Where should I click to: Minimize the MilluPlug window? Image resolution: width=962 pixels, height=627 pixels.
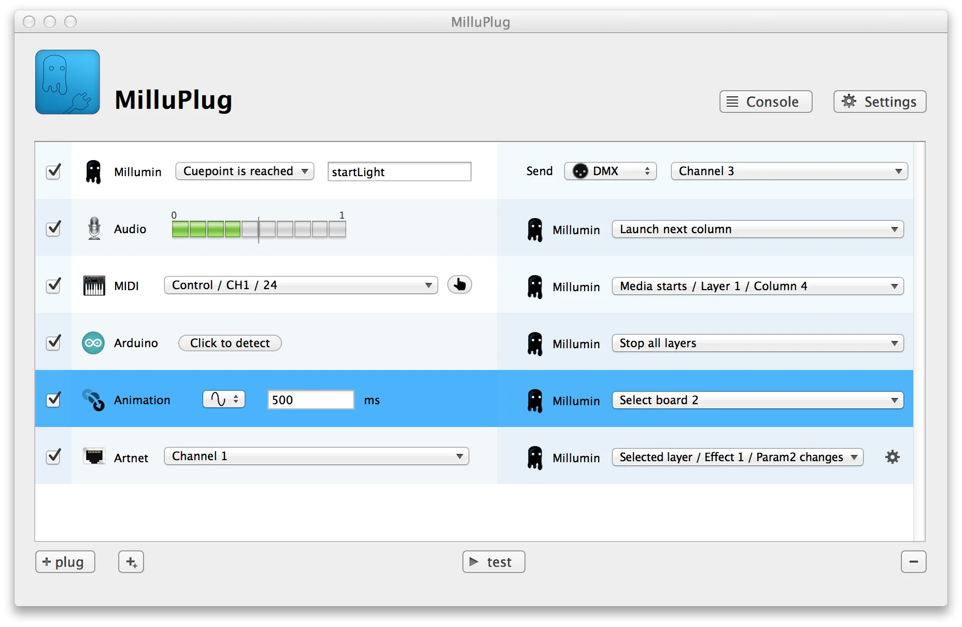point(50,22)
